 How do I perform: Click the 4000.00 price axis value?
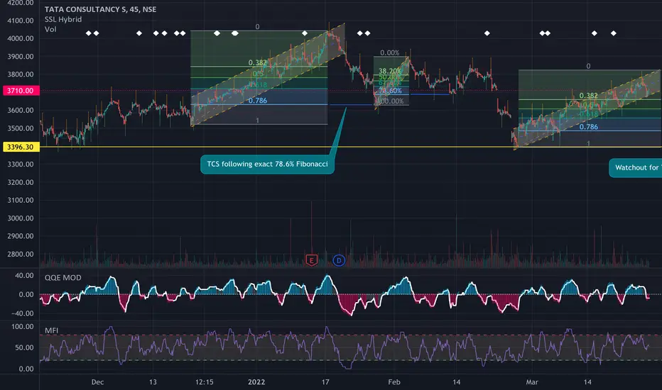pos(21,38)
